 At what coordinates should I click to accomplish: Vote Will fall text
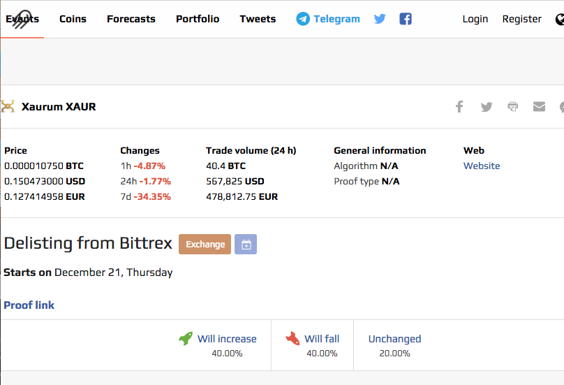click(322, 339)
